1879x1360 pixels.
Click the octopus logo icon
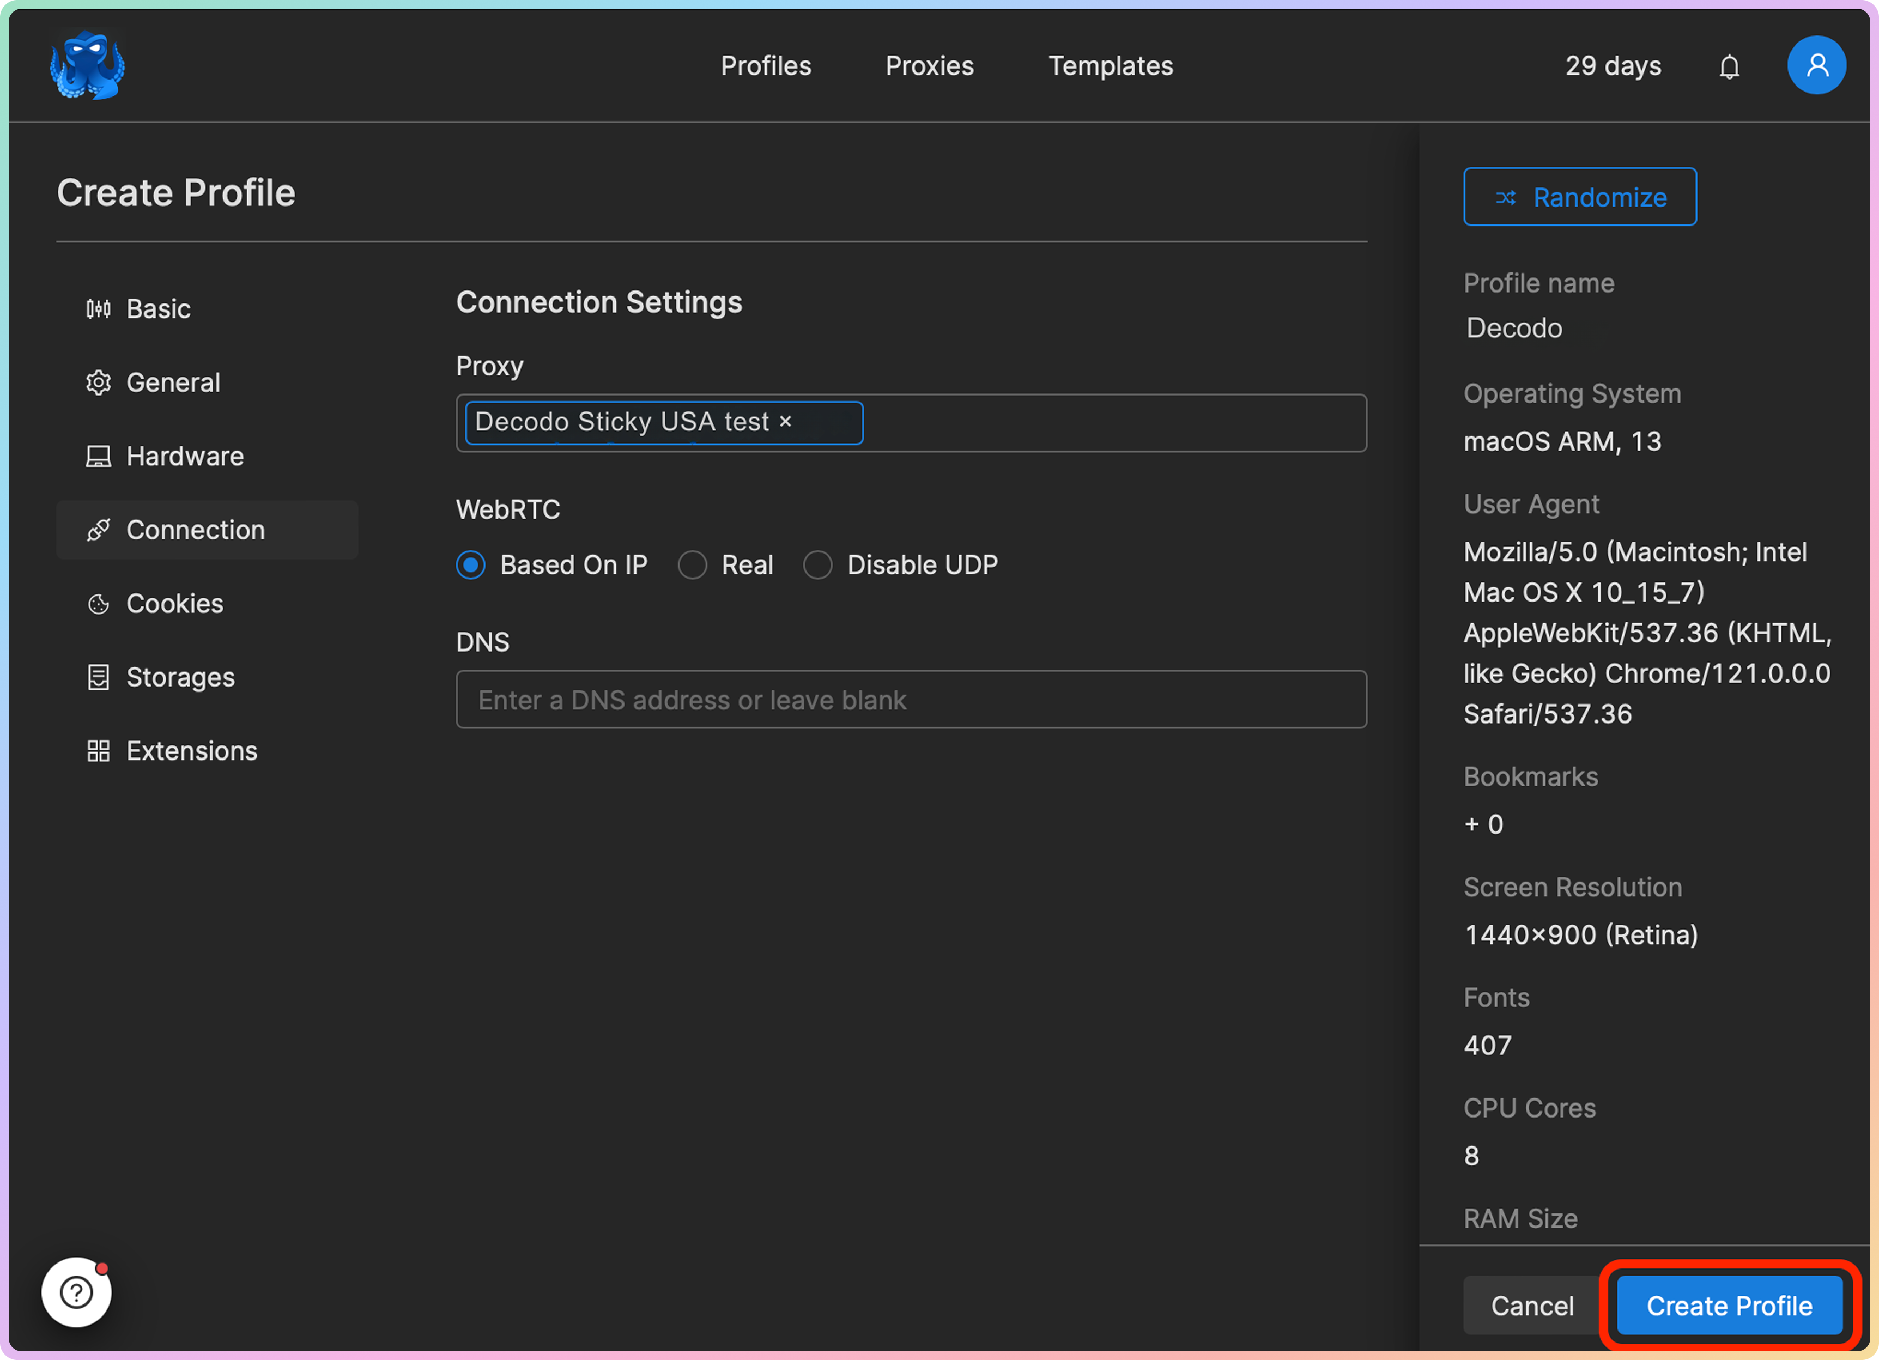(87, 65)
